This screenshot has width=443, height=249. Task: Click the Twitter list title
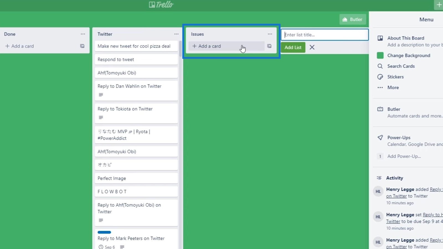pyautogui.click(x=105, y=34)
